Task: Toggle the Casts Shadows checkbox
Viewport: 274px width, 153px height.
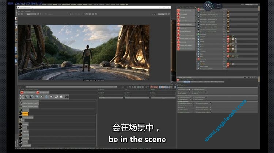Action: click(189, 92)
